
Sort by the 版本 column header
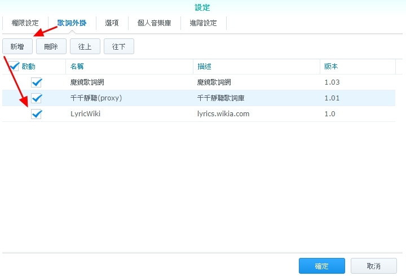pyautogui.click(x=331, y=66)
